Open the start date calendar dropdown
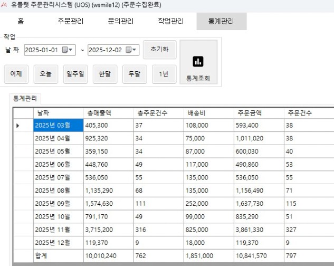Screen dimensions: 334x266 pyautogui.click(x=68, y=50)
